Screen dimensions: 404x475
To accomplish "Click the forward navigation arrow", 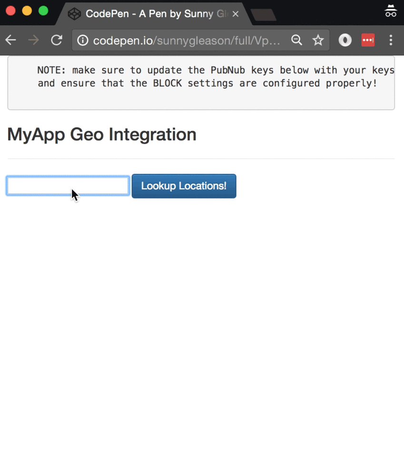I will tap(33, 40).
